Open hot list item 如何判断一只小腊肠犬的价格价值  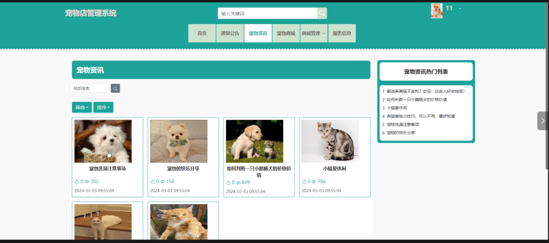417,100
